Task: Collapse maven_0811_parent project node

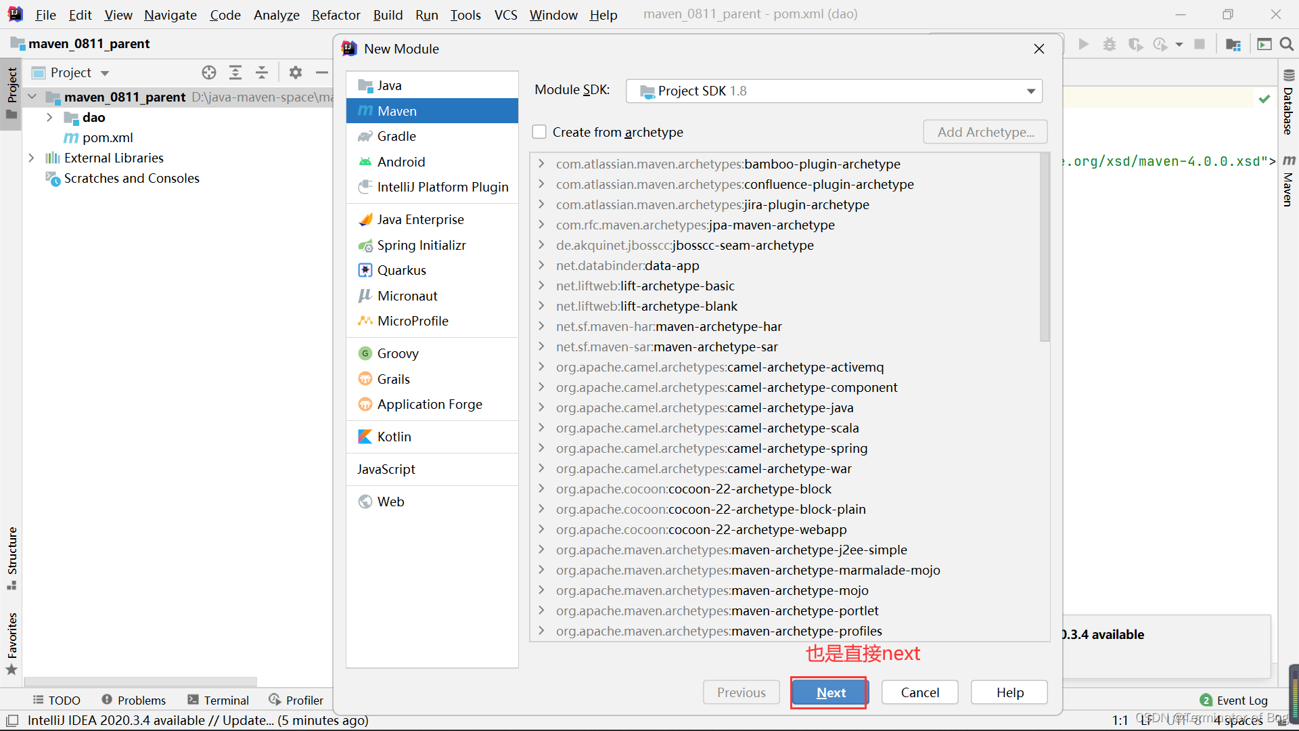Action: (32, 97)
